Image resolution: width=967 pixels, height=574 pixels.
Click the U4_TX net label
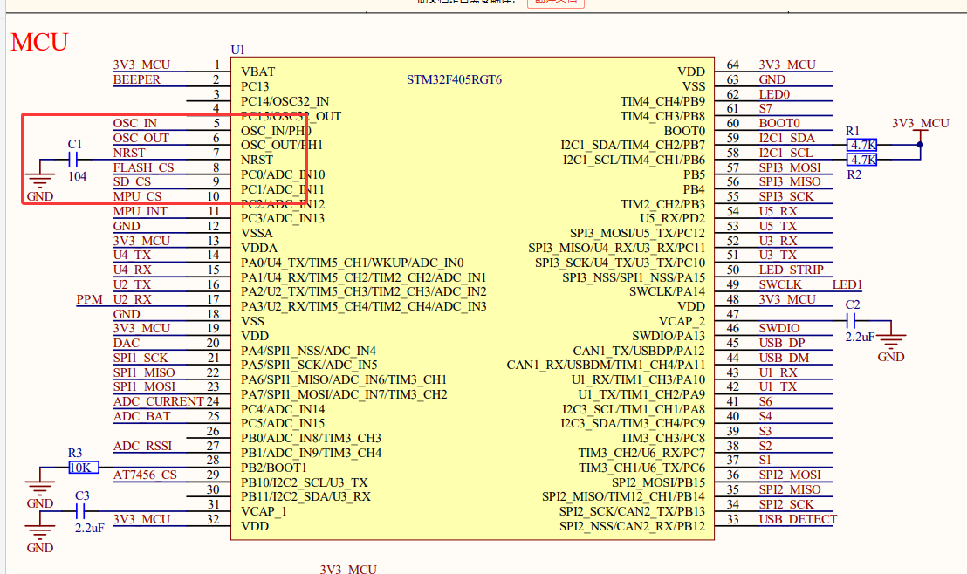(132, 256)
